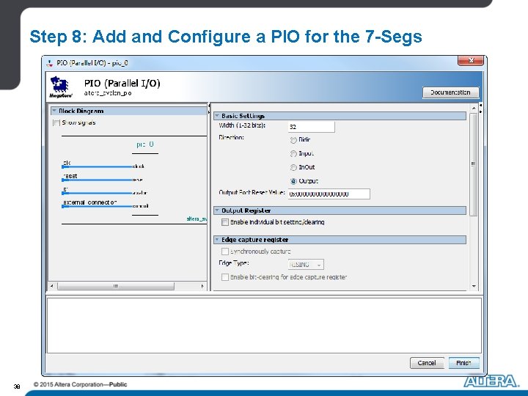Click the block diagram scroll right arrow

coord(202,286)
